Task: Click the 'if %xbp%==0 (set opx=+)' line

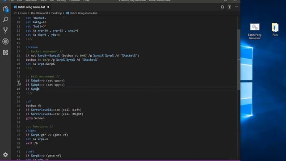Action: click(x=45, y=80)
